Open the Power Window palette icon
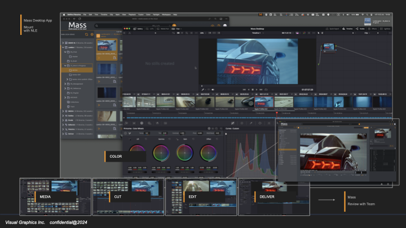The width and height of the screenshot is (406, 228). tap(260, 123)
